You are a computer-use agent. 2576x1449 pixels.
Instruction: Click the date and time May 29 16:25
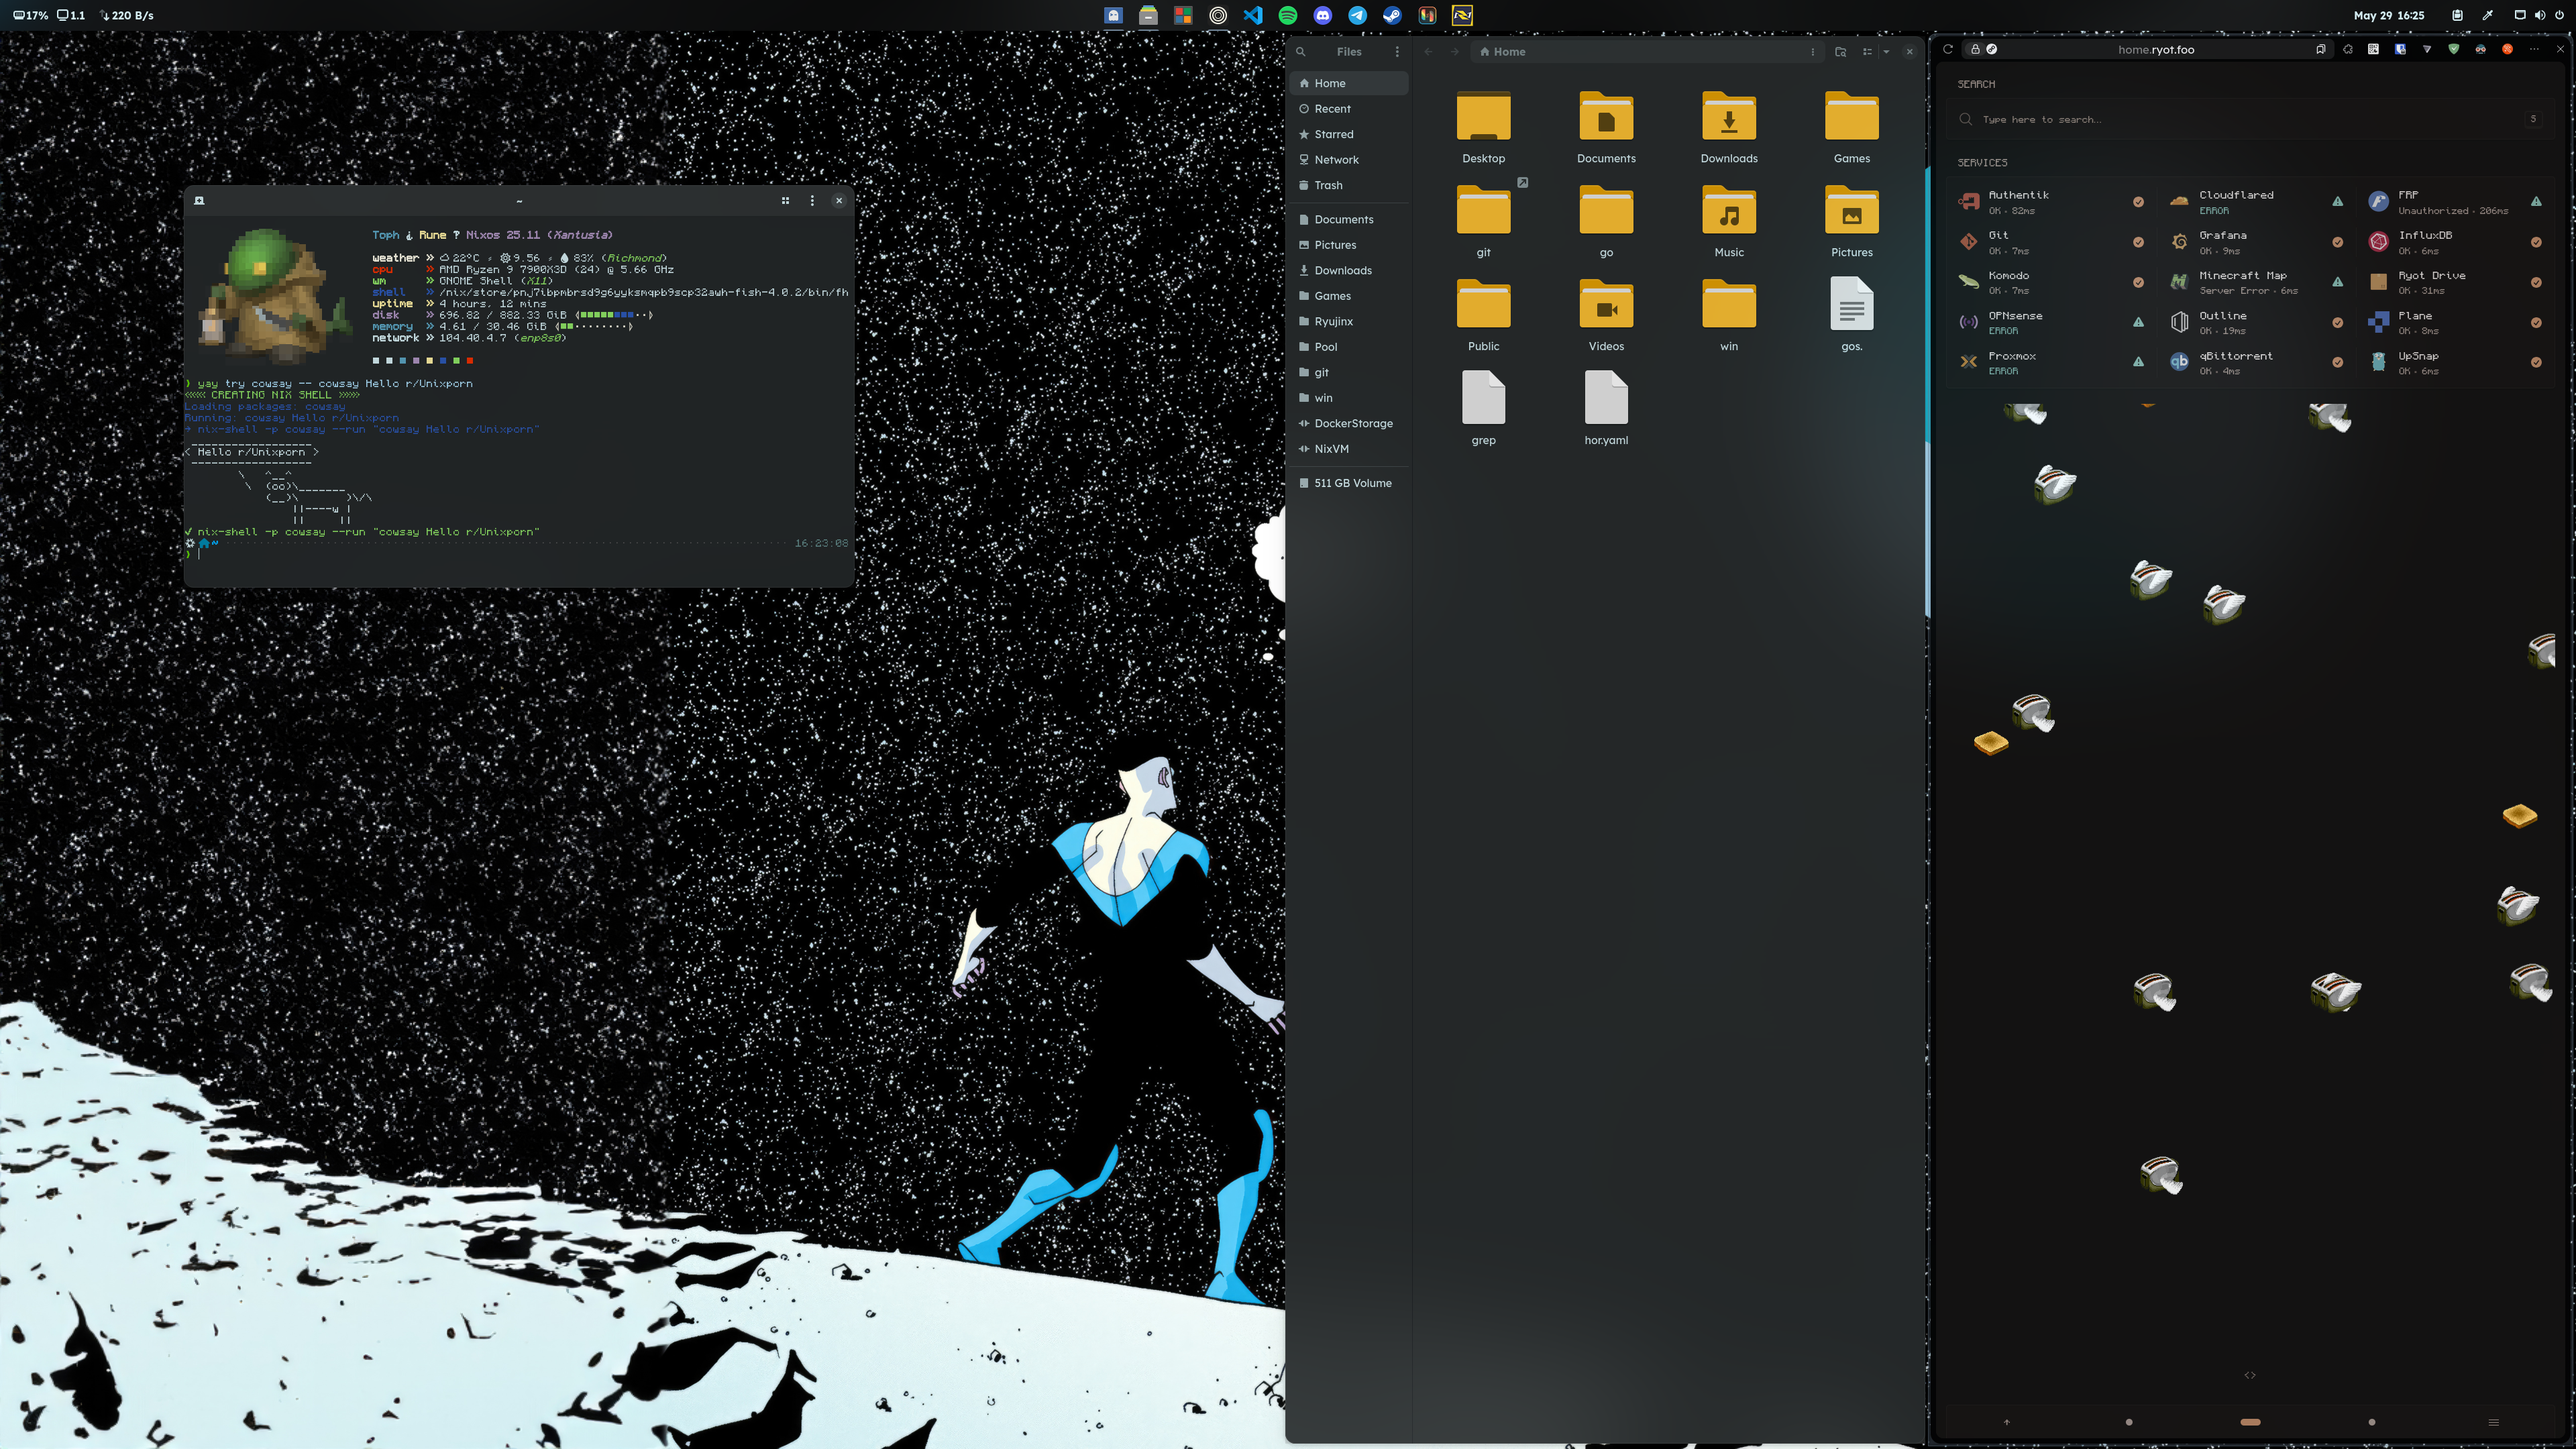[2388, 15]
